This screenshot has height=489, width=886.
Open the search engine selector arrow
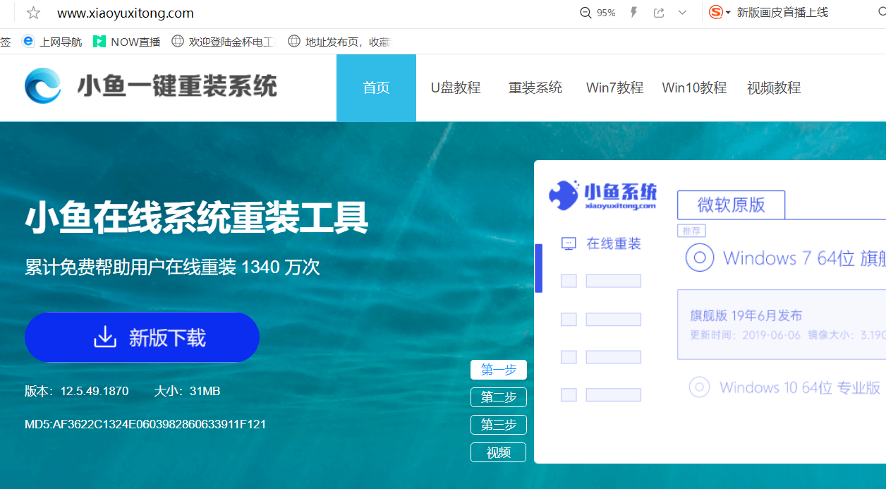pos(728,13)
